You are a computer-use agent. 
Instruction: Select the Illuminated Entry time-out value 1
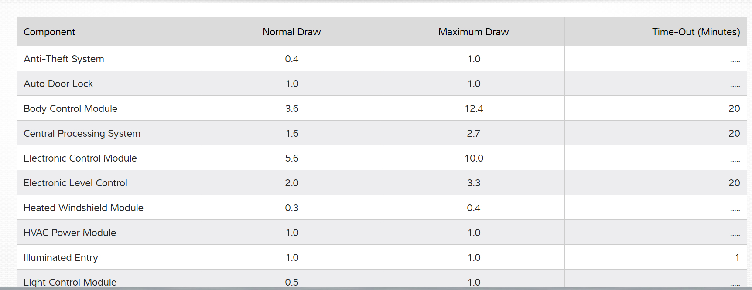pyautogui.click(x=737, y=257)
